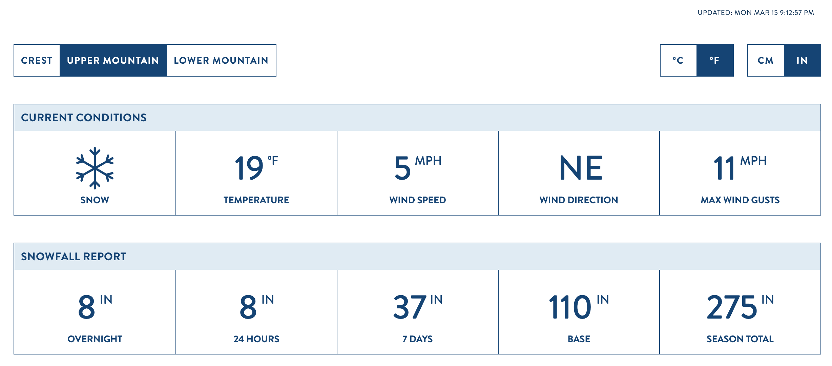Switch snowfall units to CM
The width and height of the screenshot is (832, 366).
tap(766, 60)
